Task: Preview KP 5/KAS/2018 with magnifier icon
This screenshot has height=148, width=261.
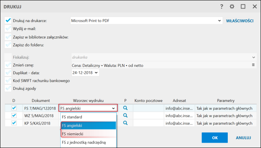Action: (125, 123)
